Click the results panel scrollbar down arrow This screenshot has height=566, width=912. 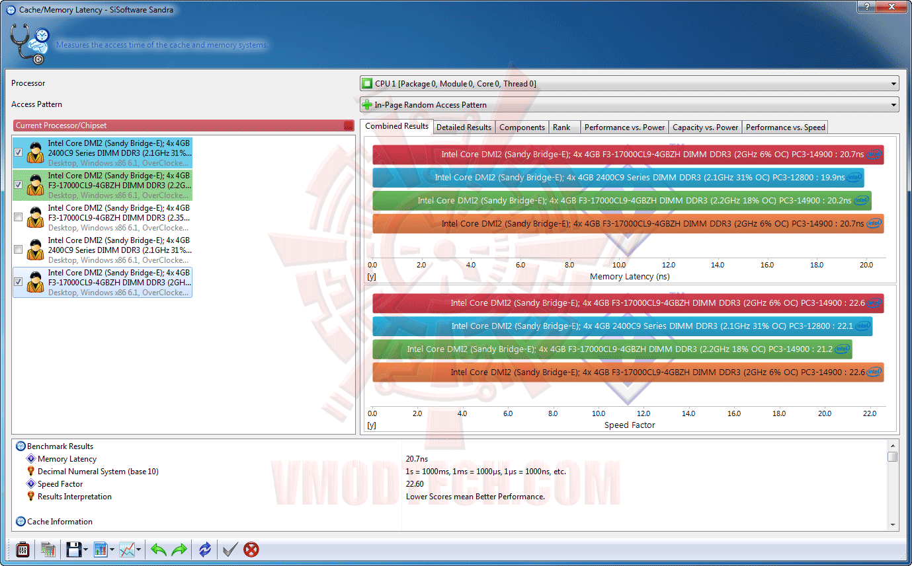point(893,524)
